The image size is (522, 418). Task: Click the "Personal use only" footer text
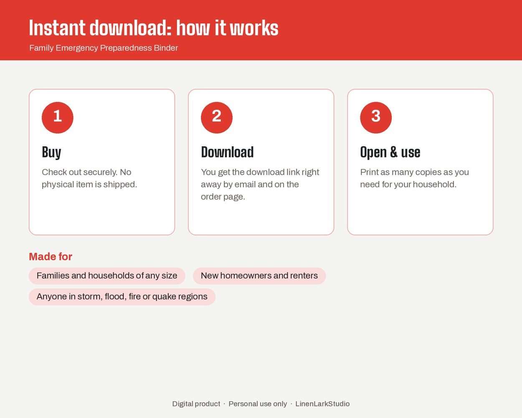[x=258, y=404]
